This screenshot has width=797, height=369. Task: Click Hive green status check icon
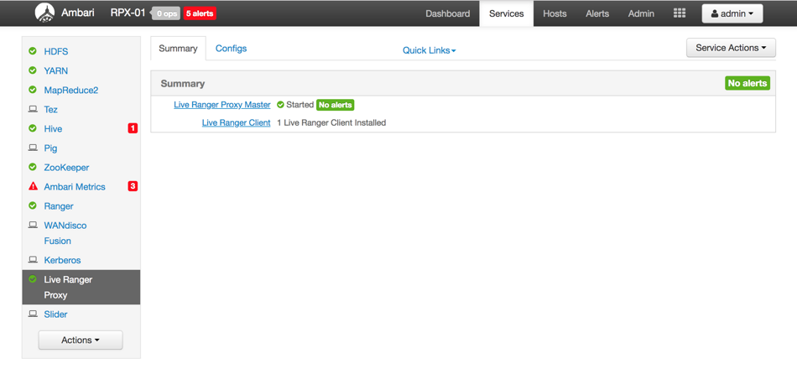tap(33, 128)
